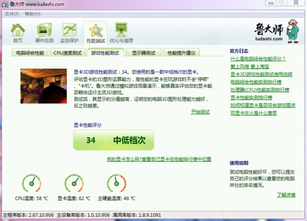Open the 了解详情 link
The height and width of the screenshot is (221, 307).
click(286, 195)
